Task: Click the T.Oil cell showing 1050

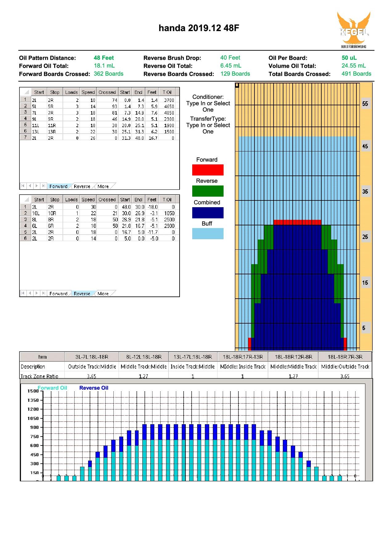Action: (x=167, y=213)
